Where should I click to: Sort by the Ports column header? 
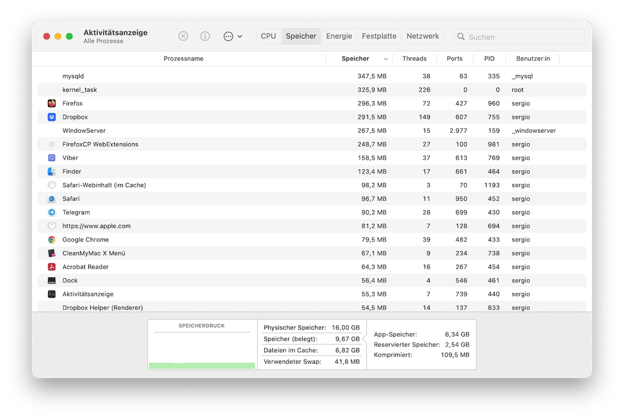455,58
